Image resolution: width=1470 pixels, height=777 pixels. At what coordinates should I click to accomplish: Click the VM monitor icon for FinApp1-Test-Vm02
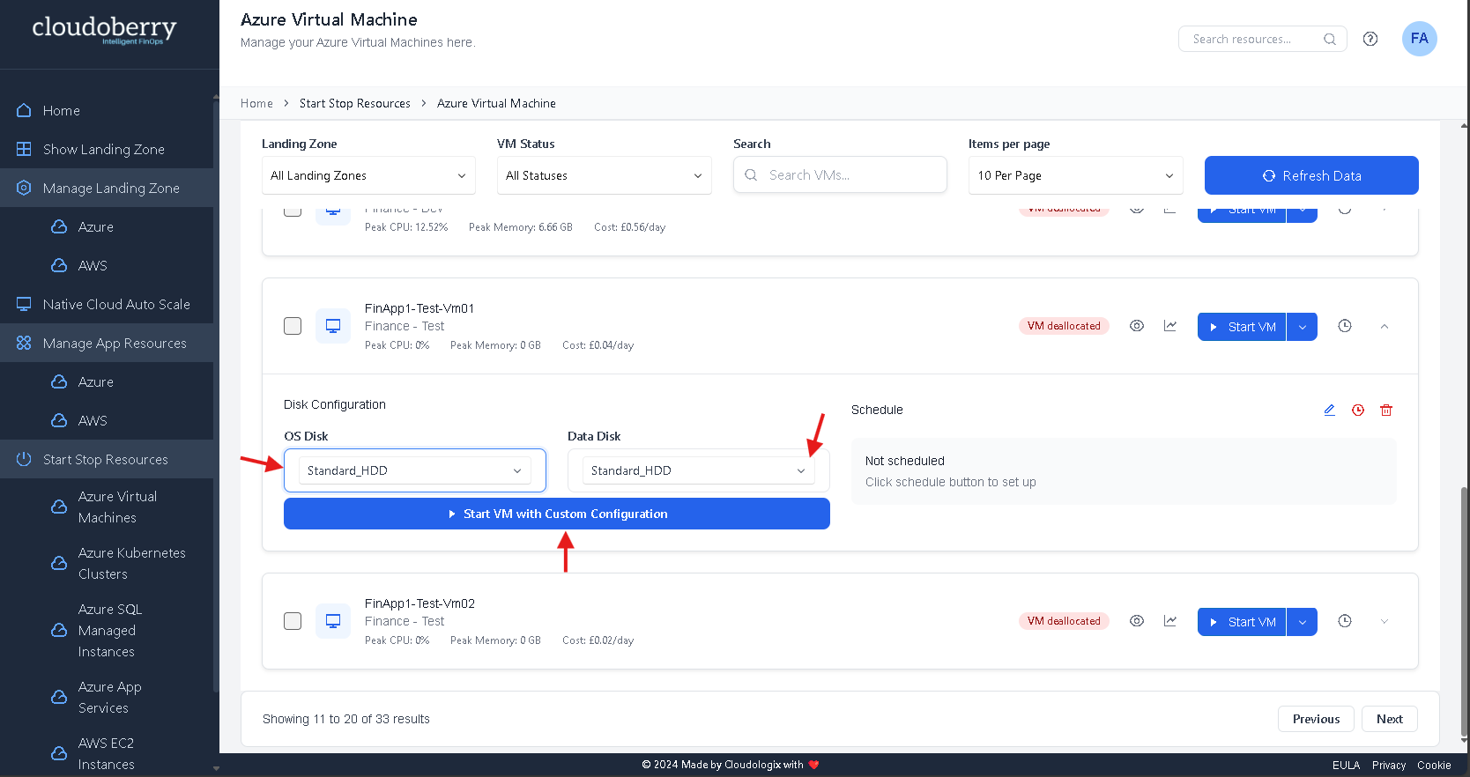tap(333, 621)
